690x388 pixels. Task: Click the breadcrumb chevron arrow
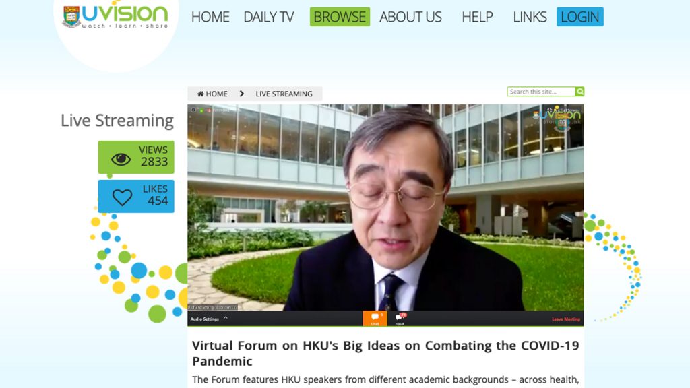241,94
